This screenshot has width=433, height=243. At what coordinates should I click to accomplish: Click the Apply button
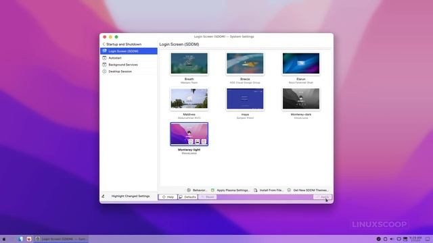[322, 197]
